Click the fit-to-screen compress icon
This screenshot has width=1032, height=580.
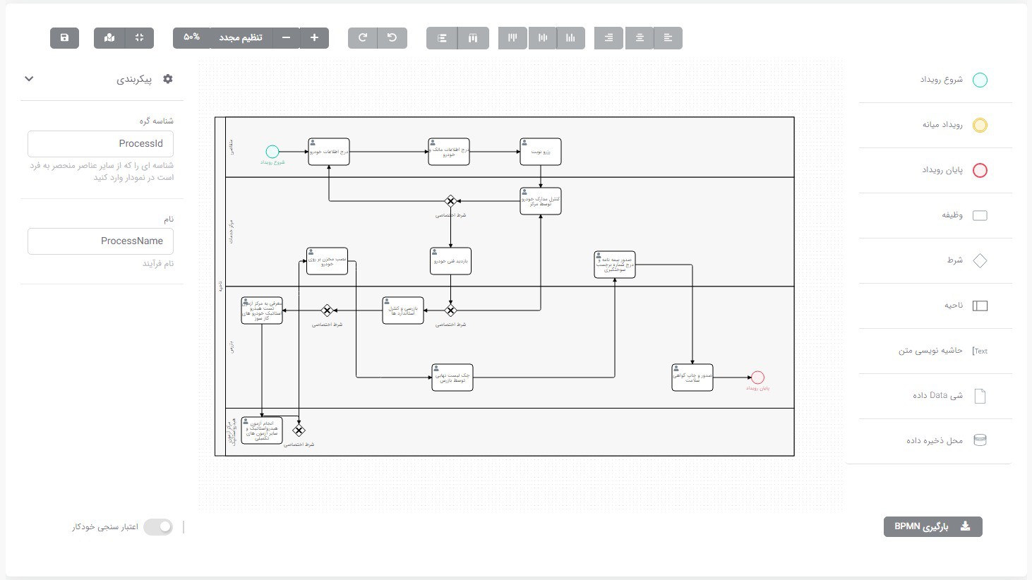pyautogui.click(x=139, y=38)
